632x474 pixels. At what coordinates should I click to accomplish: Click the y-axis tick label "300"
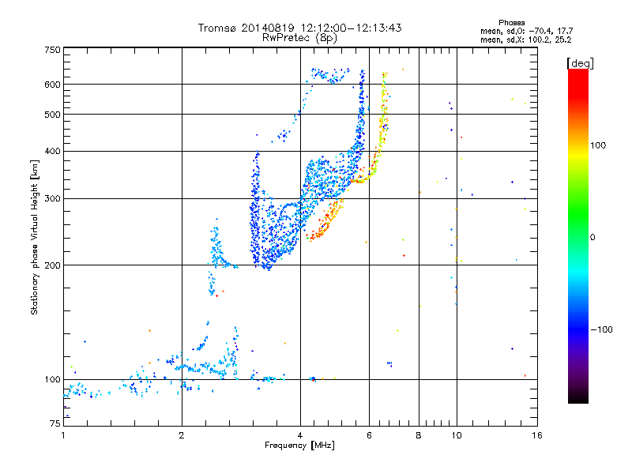[53, 199]
